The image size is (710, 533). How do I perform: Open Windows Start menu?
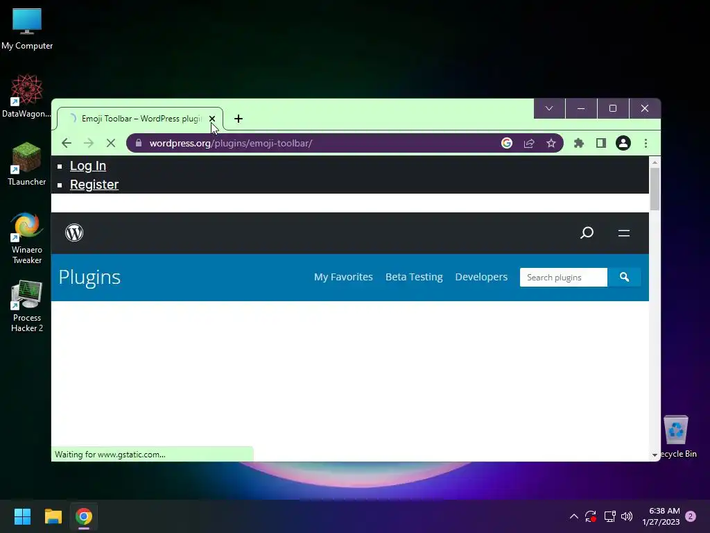coord(22,516)
